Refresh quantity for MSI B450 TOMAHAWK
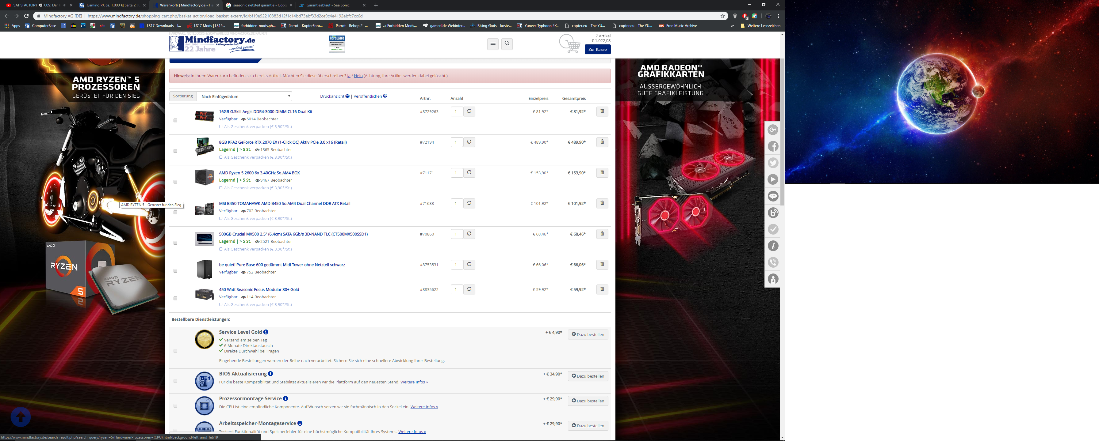Screen dimensions: 1099x441 (469, 203)
